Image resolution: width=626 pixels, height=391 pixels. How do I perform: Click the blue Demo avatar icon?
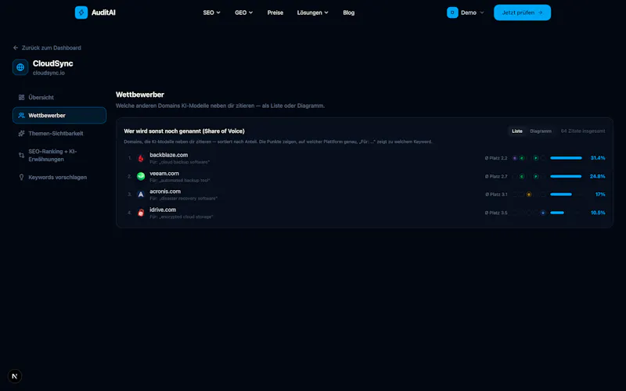point(452,13)
